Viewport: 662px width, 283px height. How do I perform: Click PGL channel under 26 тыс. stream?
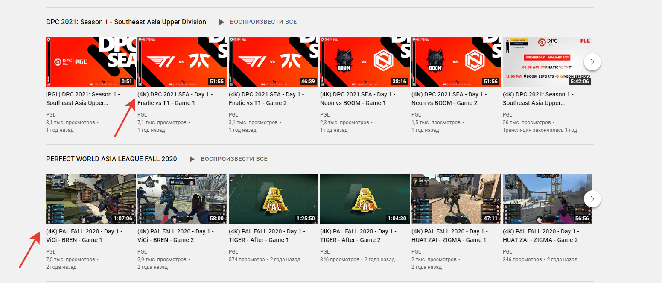[x=507, y=115]
